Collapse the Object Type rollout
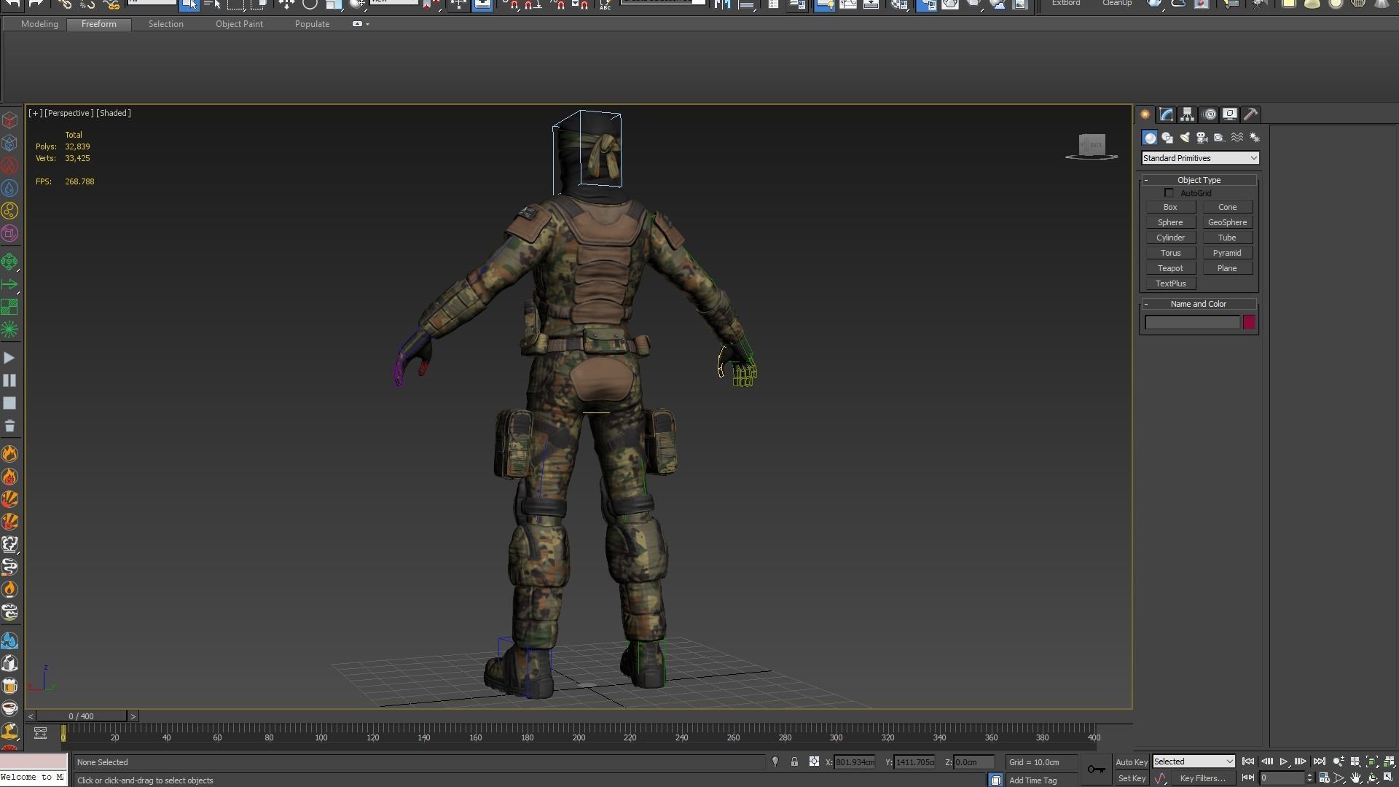Image resolution: width=1399 pixels, height=787 pixels. [x=1199, y=180]
